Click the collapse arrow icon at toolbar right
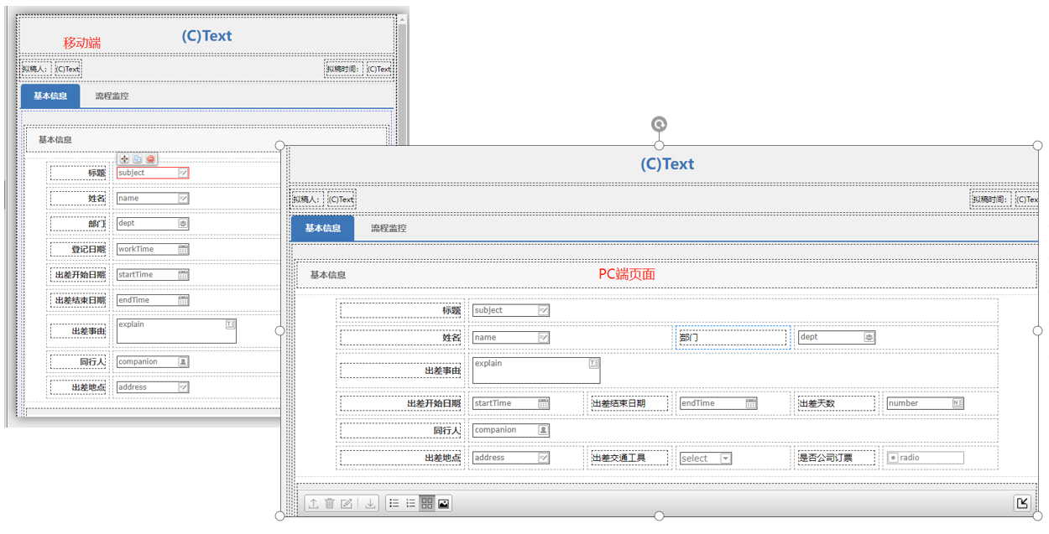The width and height of the screenshot is (1049, 534). pyautogui.click(x=1022, y=503)
